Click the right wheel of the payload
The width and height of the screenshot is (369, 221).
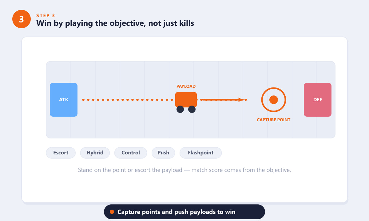click(192, 109)
